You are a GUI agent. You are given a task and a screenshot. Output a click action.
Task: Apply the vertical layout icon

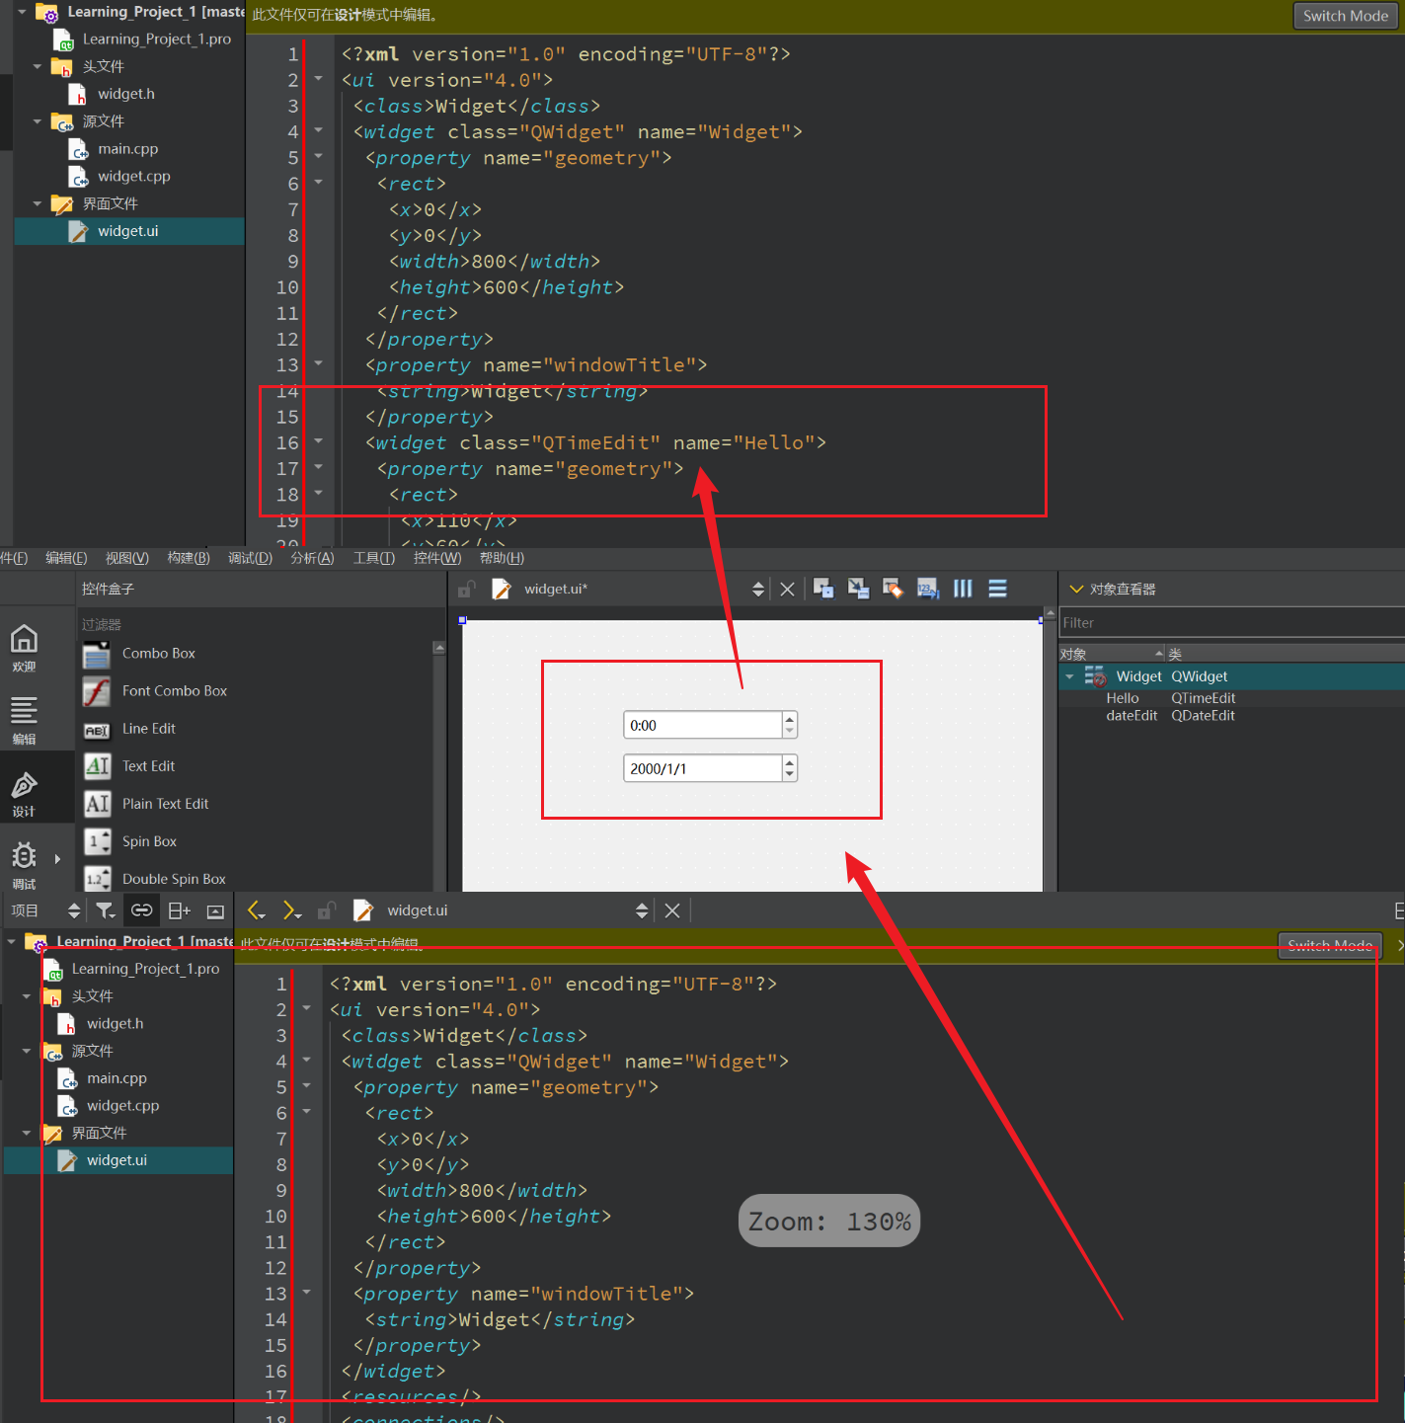tap(997, 589)
